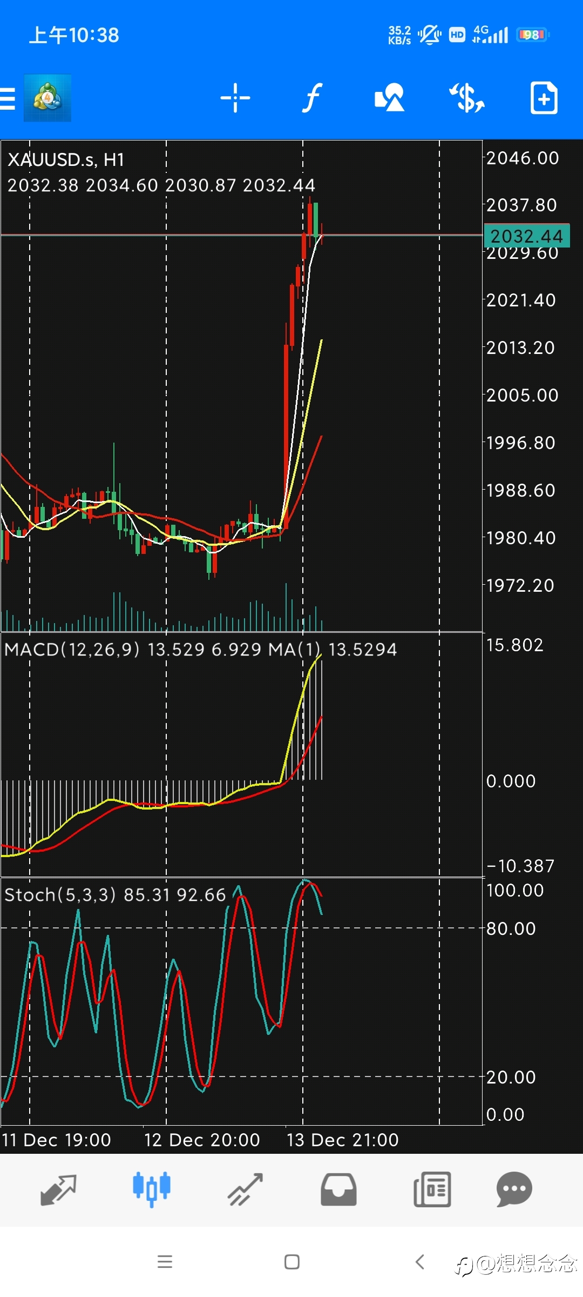This screenshot has width=583, height=1297.
Task: Open the Messages chat tab
Action: point(514,1189)
